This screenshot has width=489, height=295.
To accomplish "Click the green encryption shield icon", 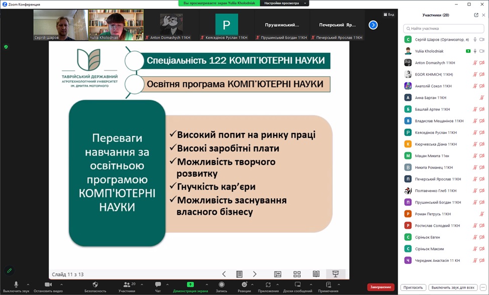I will (6, 47).
